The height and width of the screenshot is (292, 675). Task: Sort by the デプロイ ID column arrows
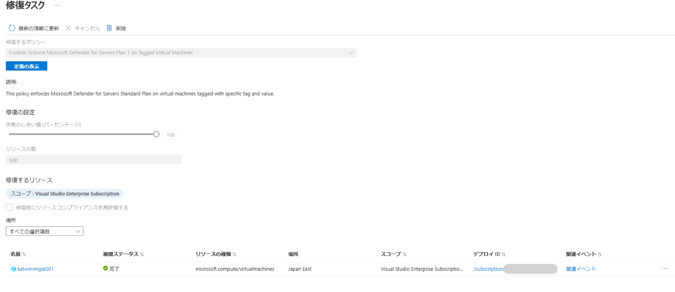503,254
